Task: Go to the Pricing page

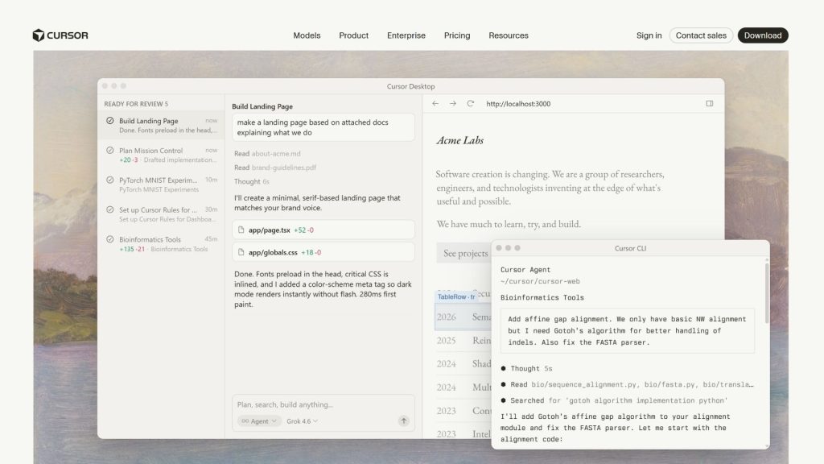Action: pos(457,35)
